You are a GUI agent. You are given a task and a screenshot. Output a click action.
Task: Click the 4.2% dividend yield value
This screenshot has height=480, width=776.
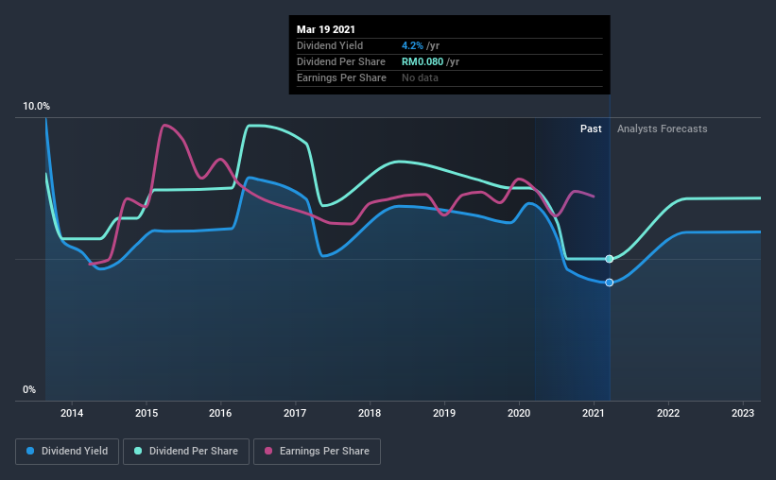coord(412,45)
